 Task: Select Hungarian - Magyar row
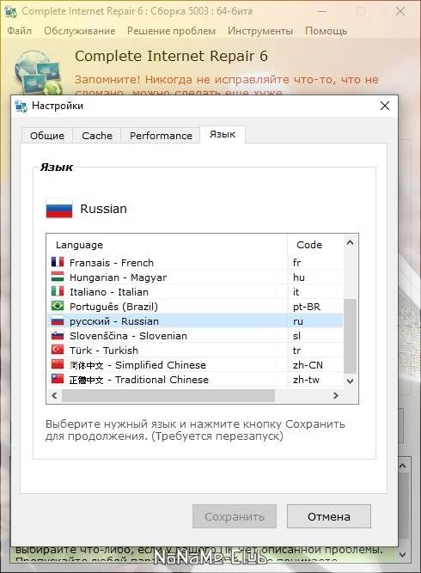[196, 277]
